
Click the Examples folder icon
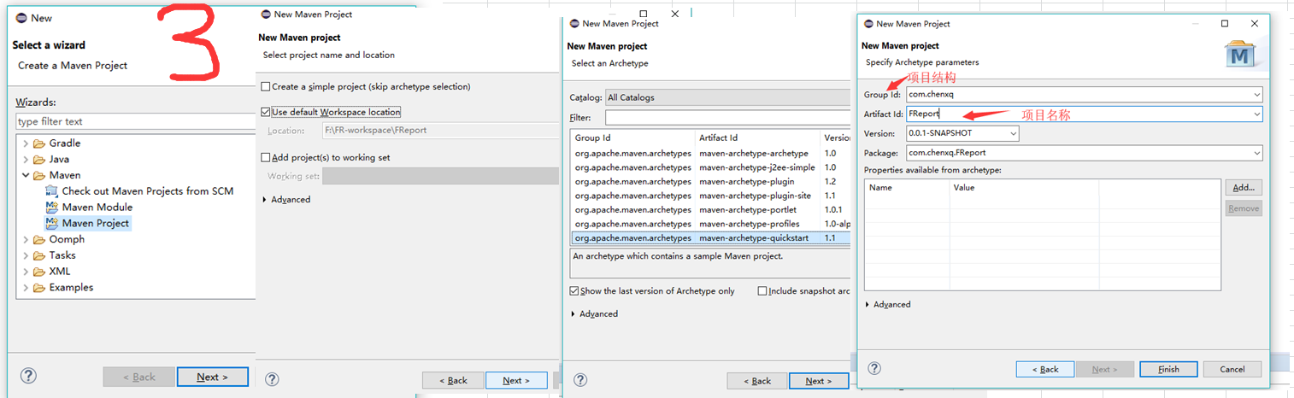[x=38, y=288]
